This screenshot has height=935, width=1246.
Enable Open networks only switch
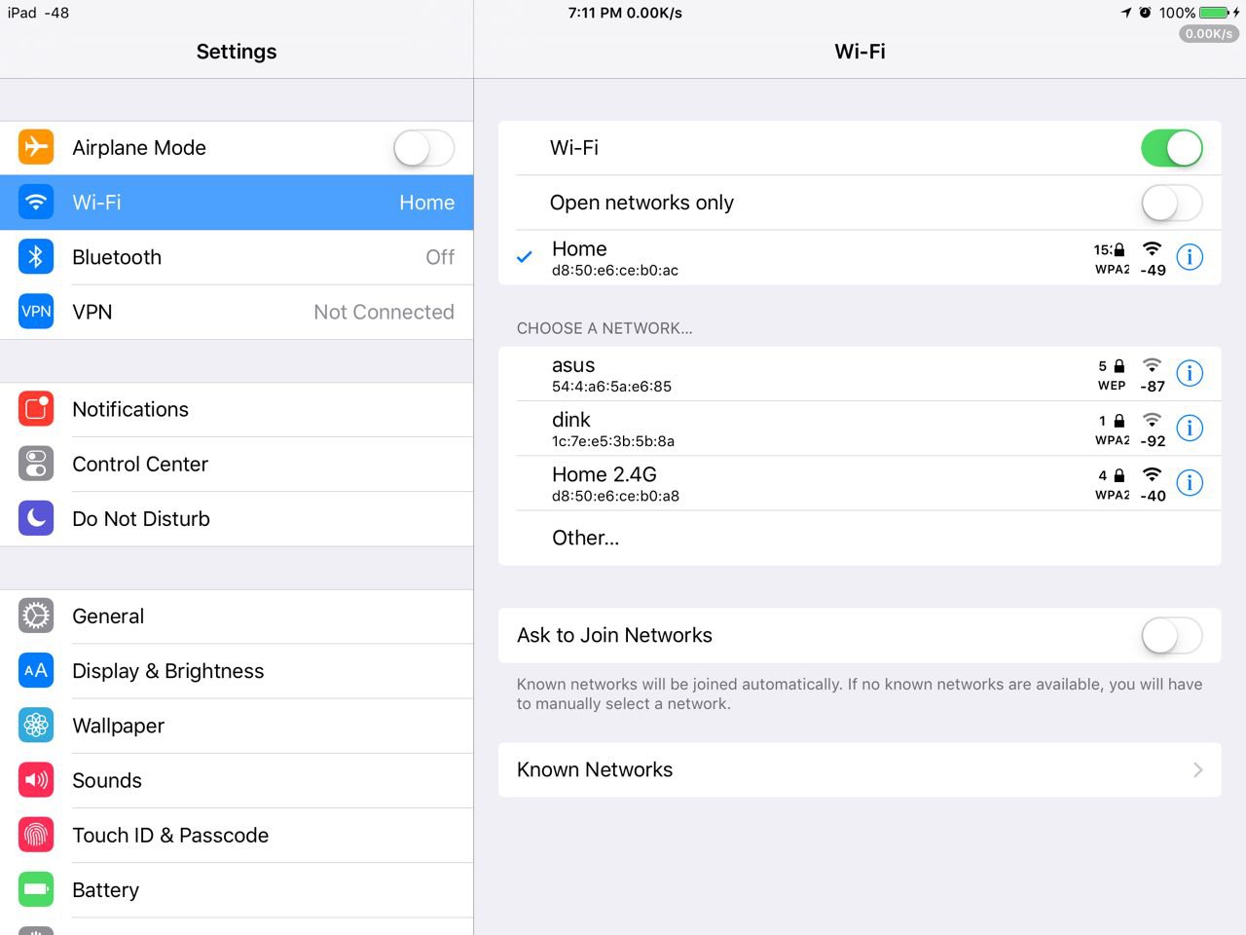coord(1171,203)
